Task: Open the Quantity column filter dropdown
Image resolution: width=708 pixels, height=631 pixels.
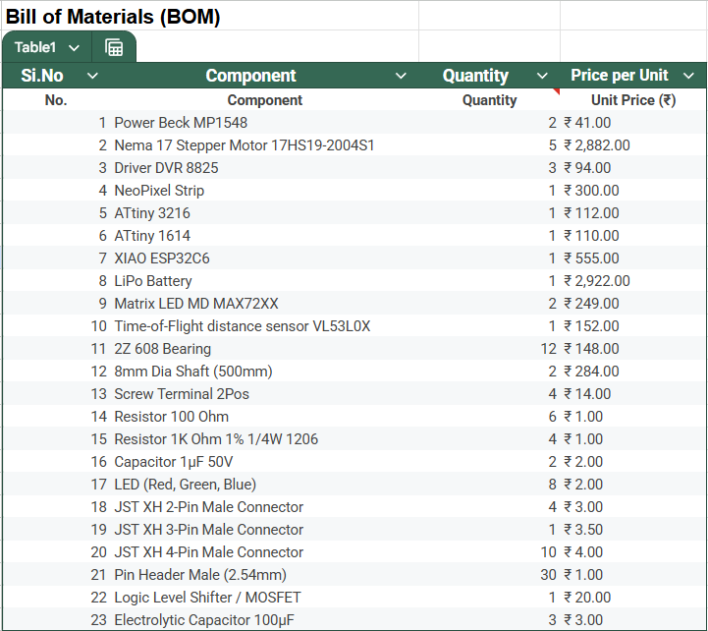Action: tap(542, 76)
